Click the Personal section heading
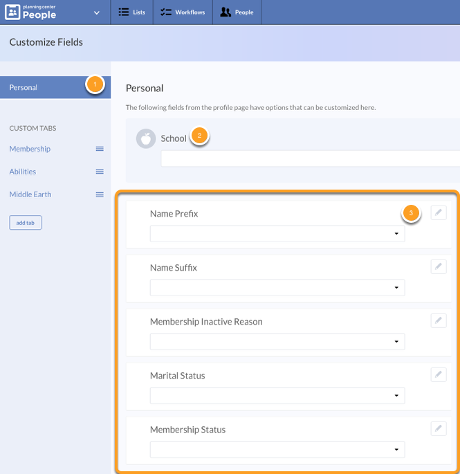This screenshot has height=474, width=460. point(145,89)
